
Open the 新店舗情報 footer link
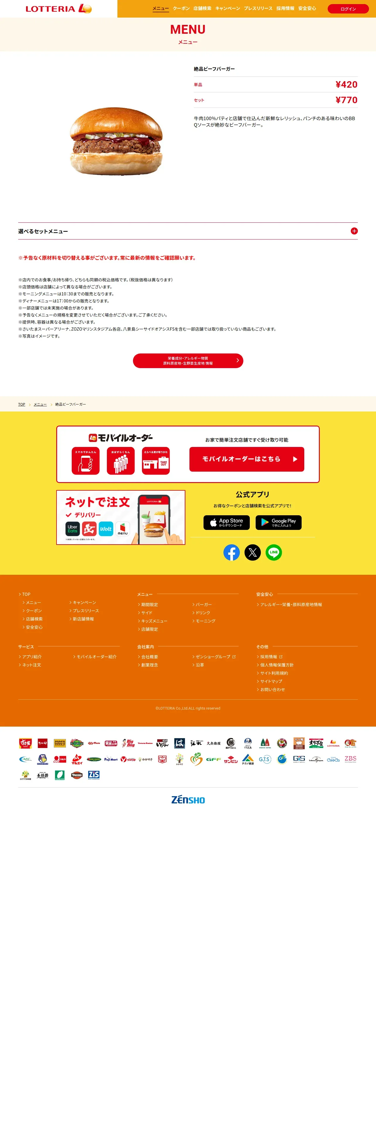83,619
